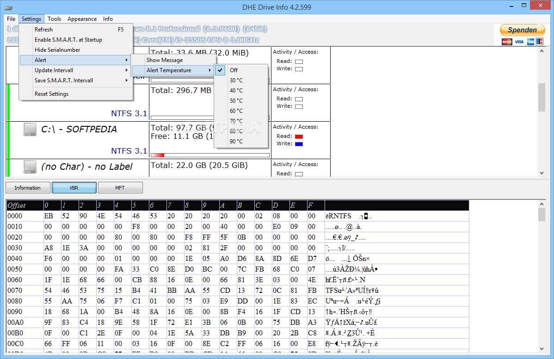This screenshot has height=359, width=554.
Task: Set alert temperature to 60 °C
Action: point(241,111)
